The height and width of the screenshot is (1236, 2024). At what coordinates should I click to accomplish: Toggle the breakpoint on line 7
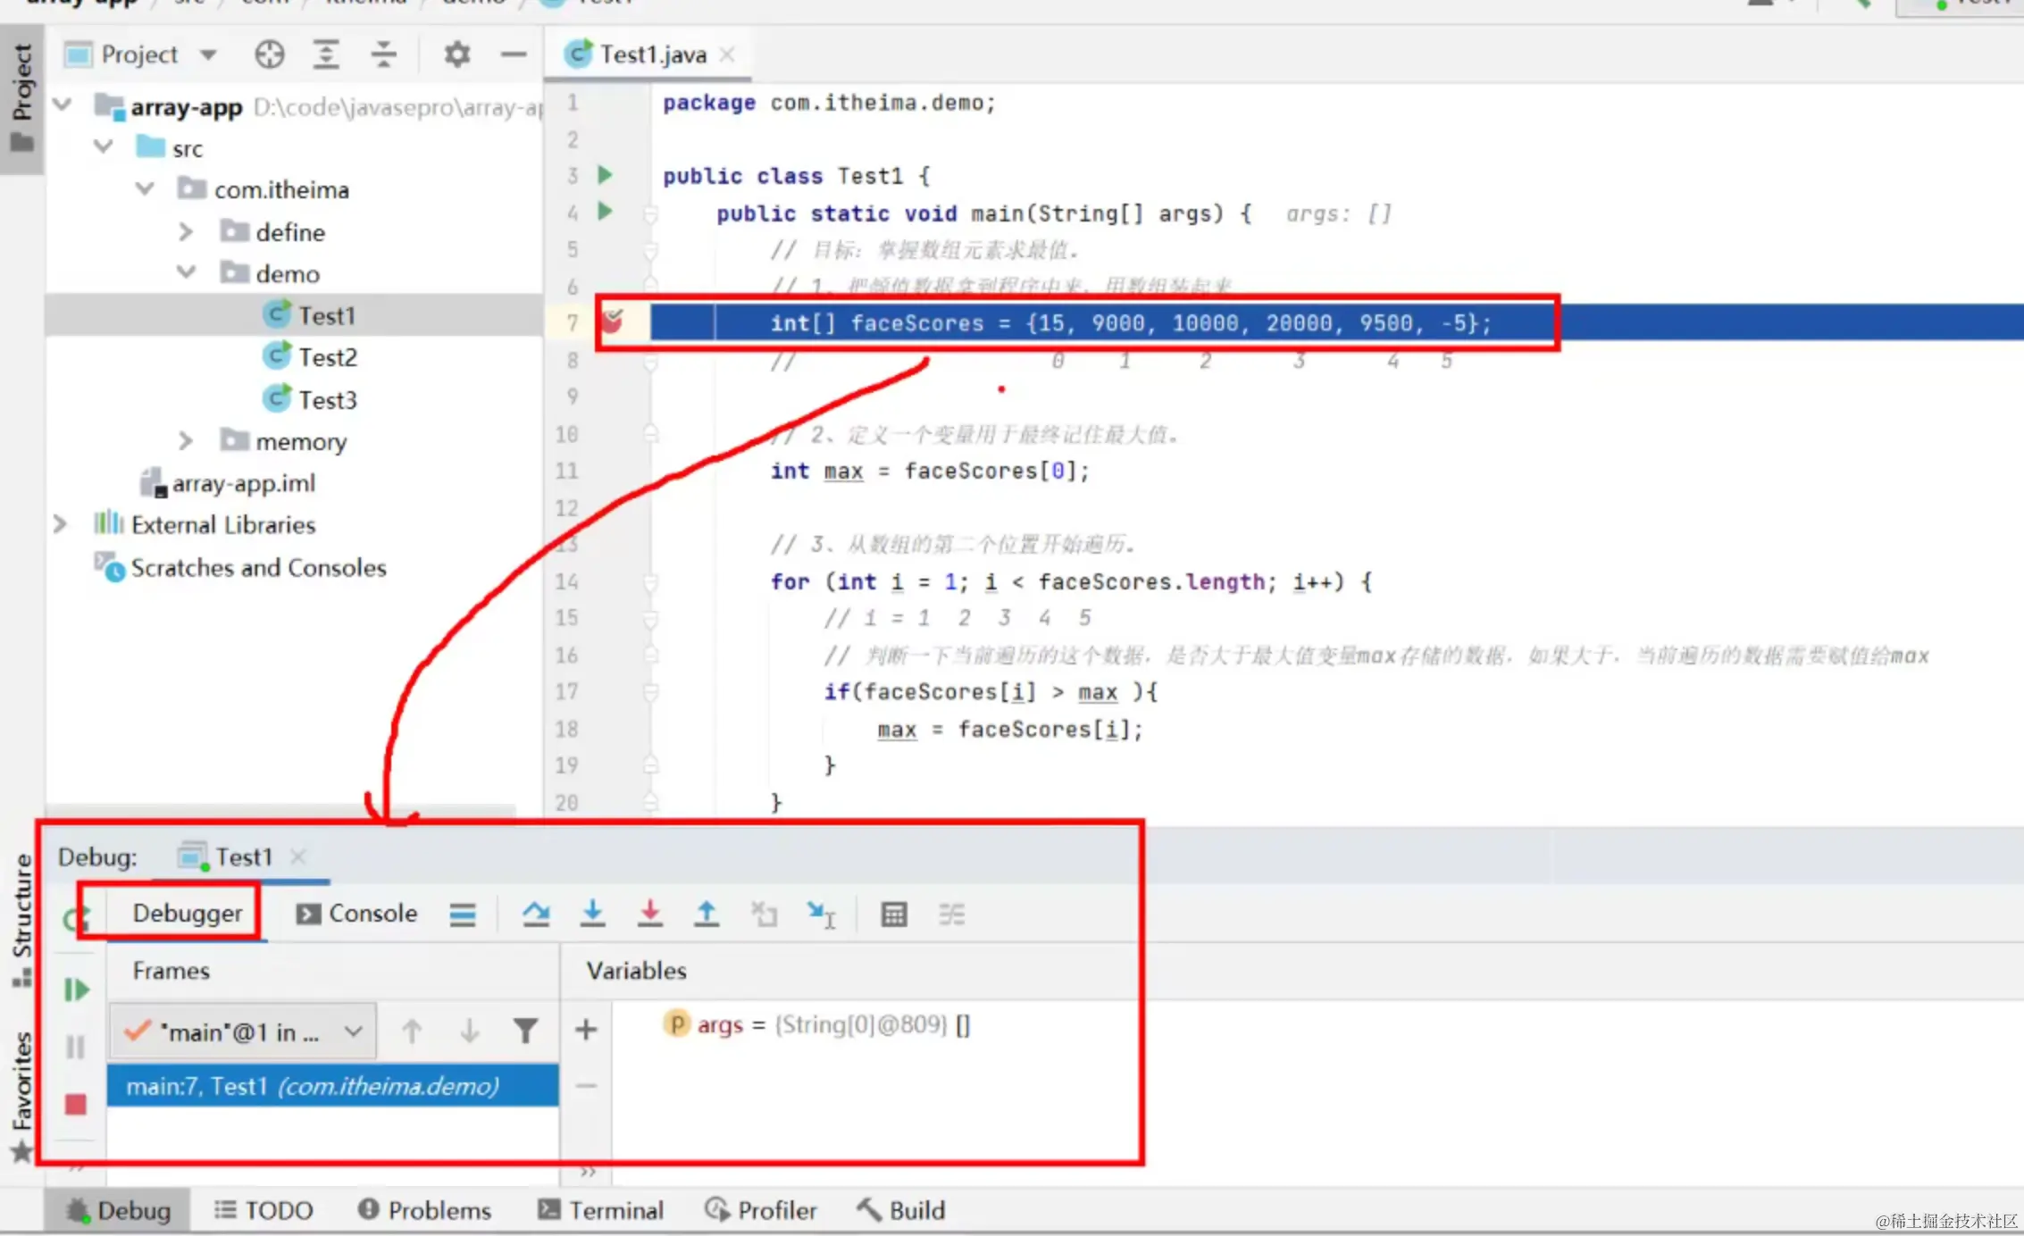pyautogui.click(x=613, y=322)
